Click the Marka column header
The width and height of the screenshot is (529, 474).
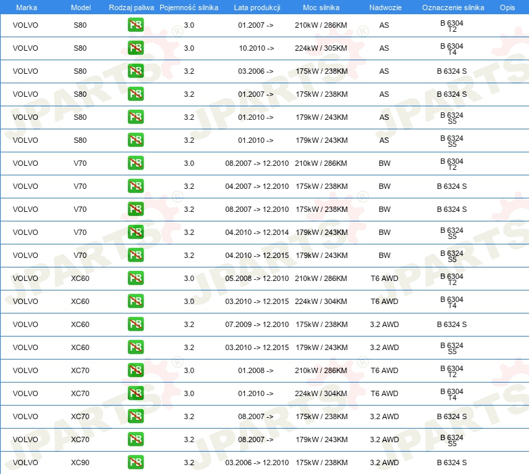(26, 7)
